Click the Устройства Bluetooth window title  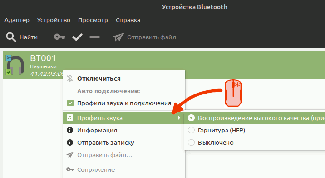point(195,7)
